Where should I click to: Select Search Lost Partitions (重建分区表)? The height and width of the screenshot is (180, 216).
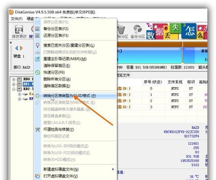click(69, 45)
